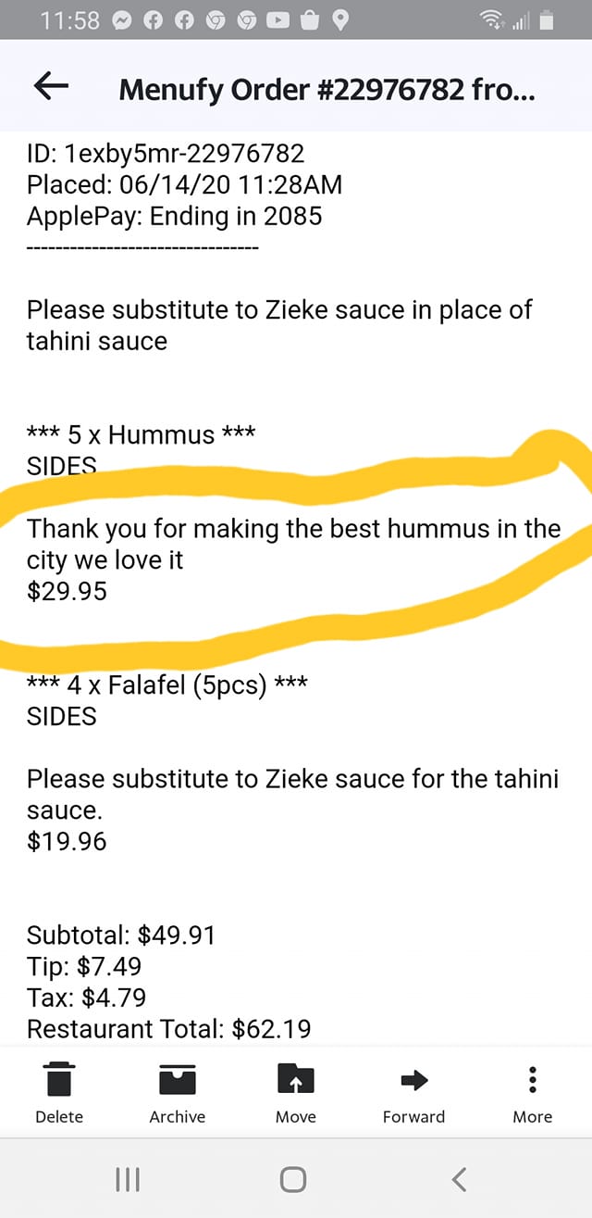Tap the battery status icon
Image resolution: width=592 pixels, height=1218 pixels.
(x=548, y=19)
